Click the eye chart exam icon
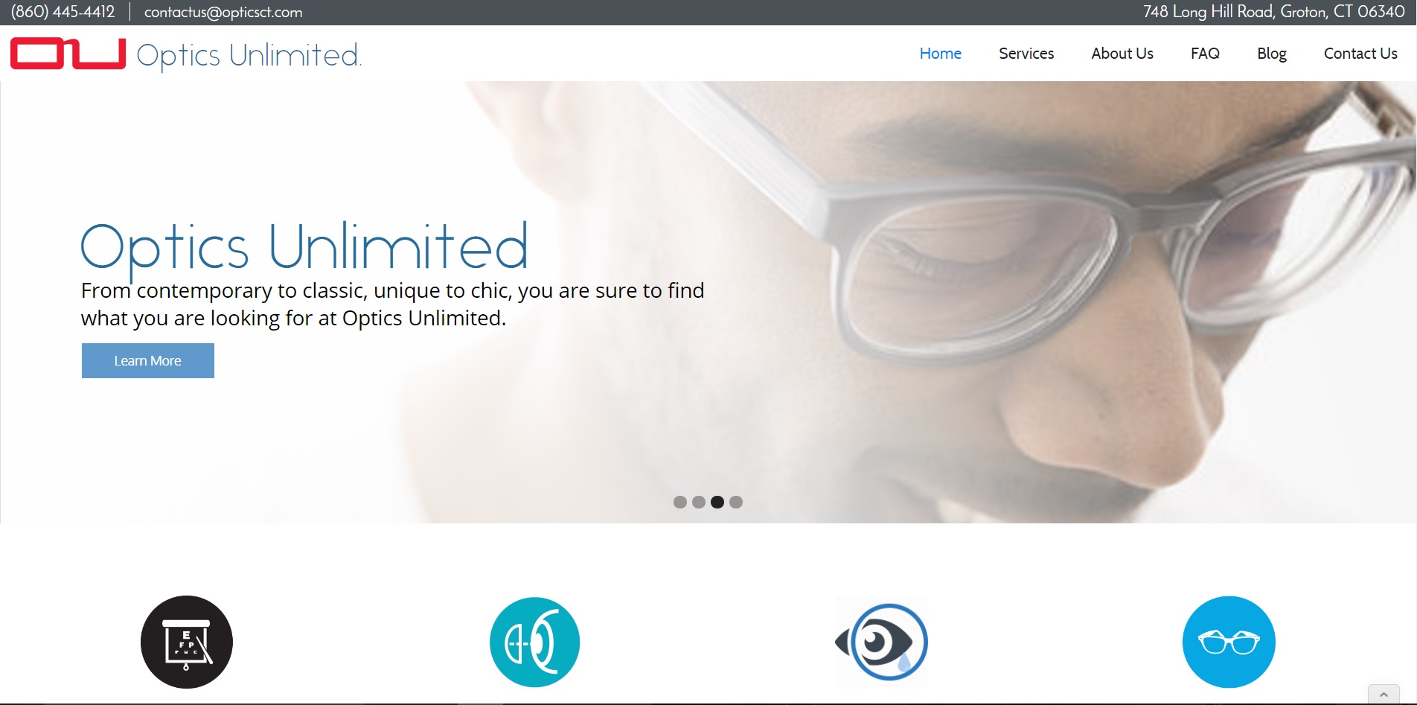The height and width of the screenshot is (705, 1417). (x=187, y=642)
